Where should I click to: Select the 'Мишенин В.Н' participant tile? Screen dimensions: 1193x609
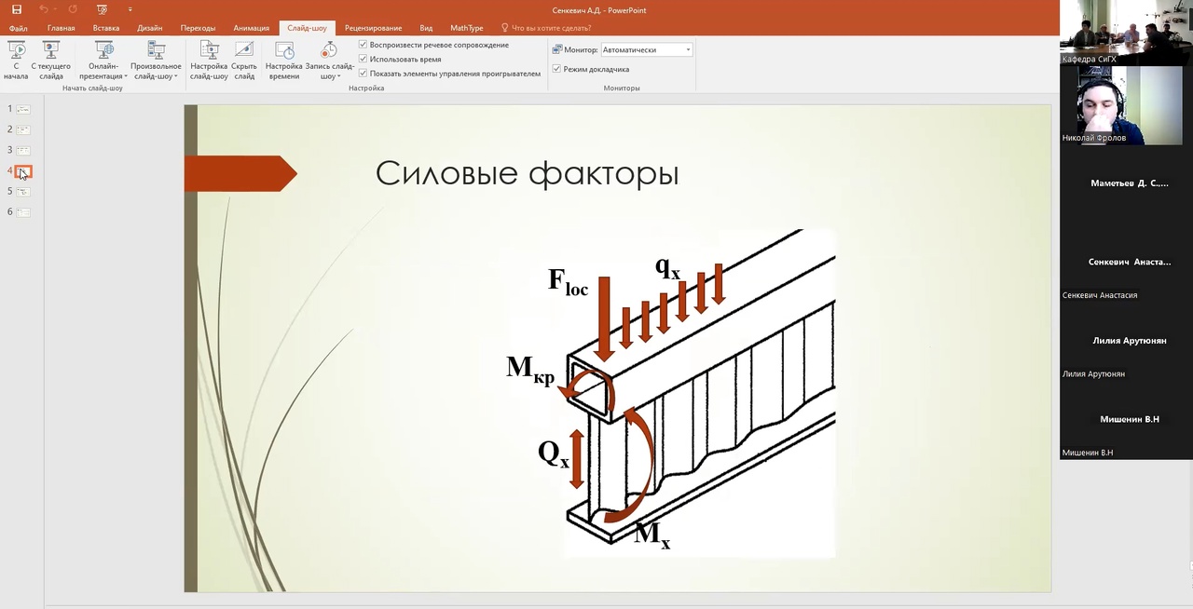click(x=1126, y=419)
